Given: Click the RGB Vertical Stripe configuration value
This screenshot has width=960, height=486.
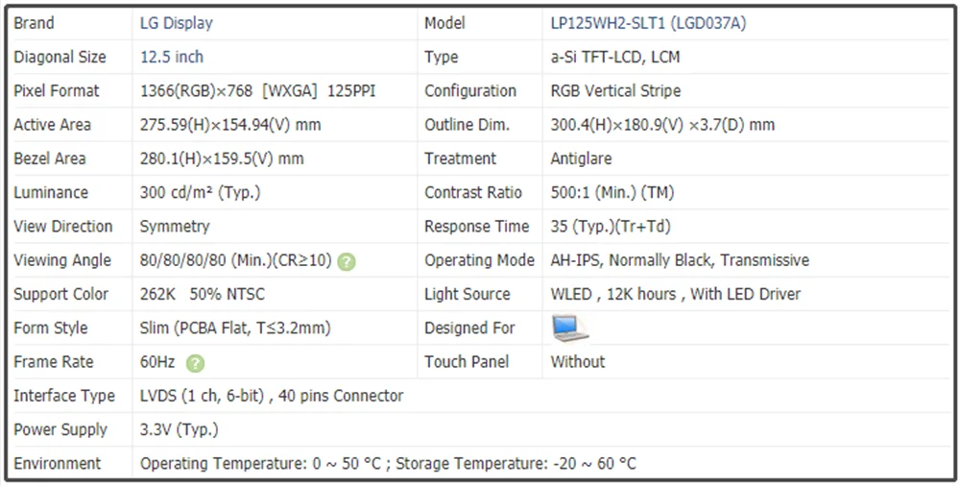Looking at the screenshot, I should tap(615, 91).
